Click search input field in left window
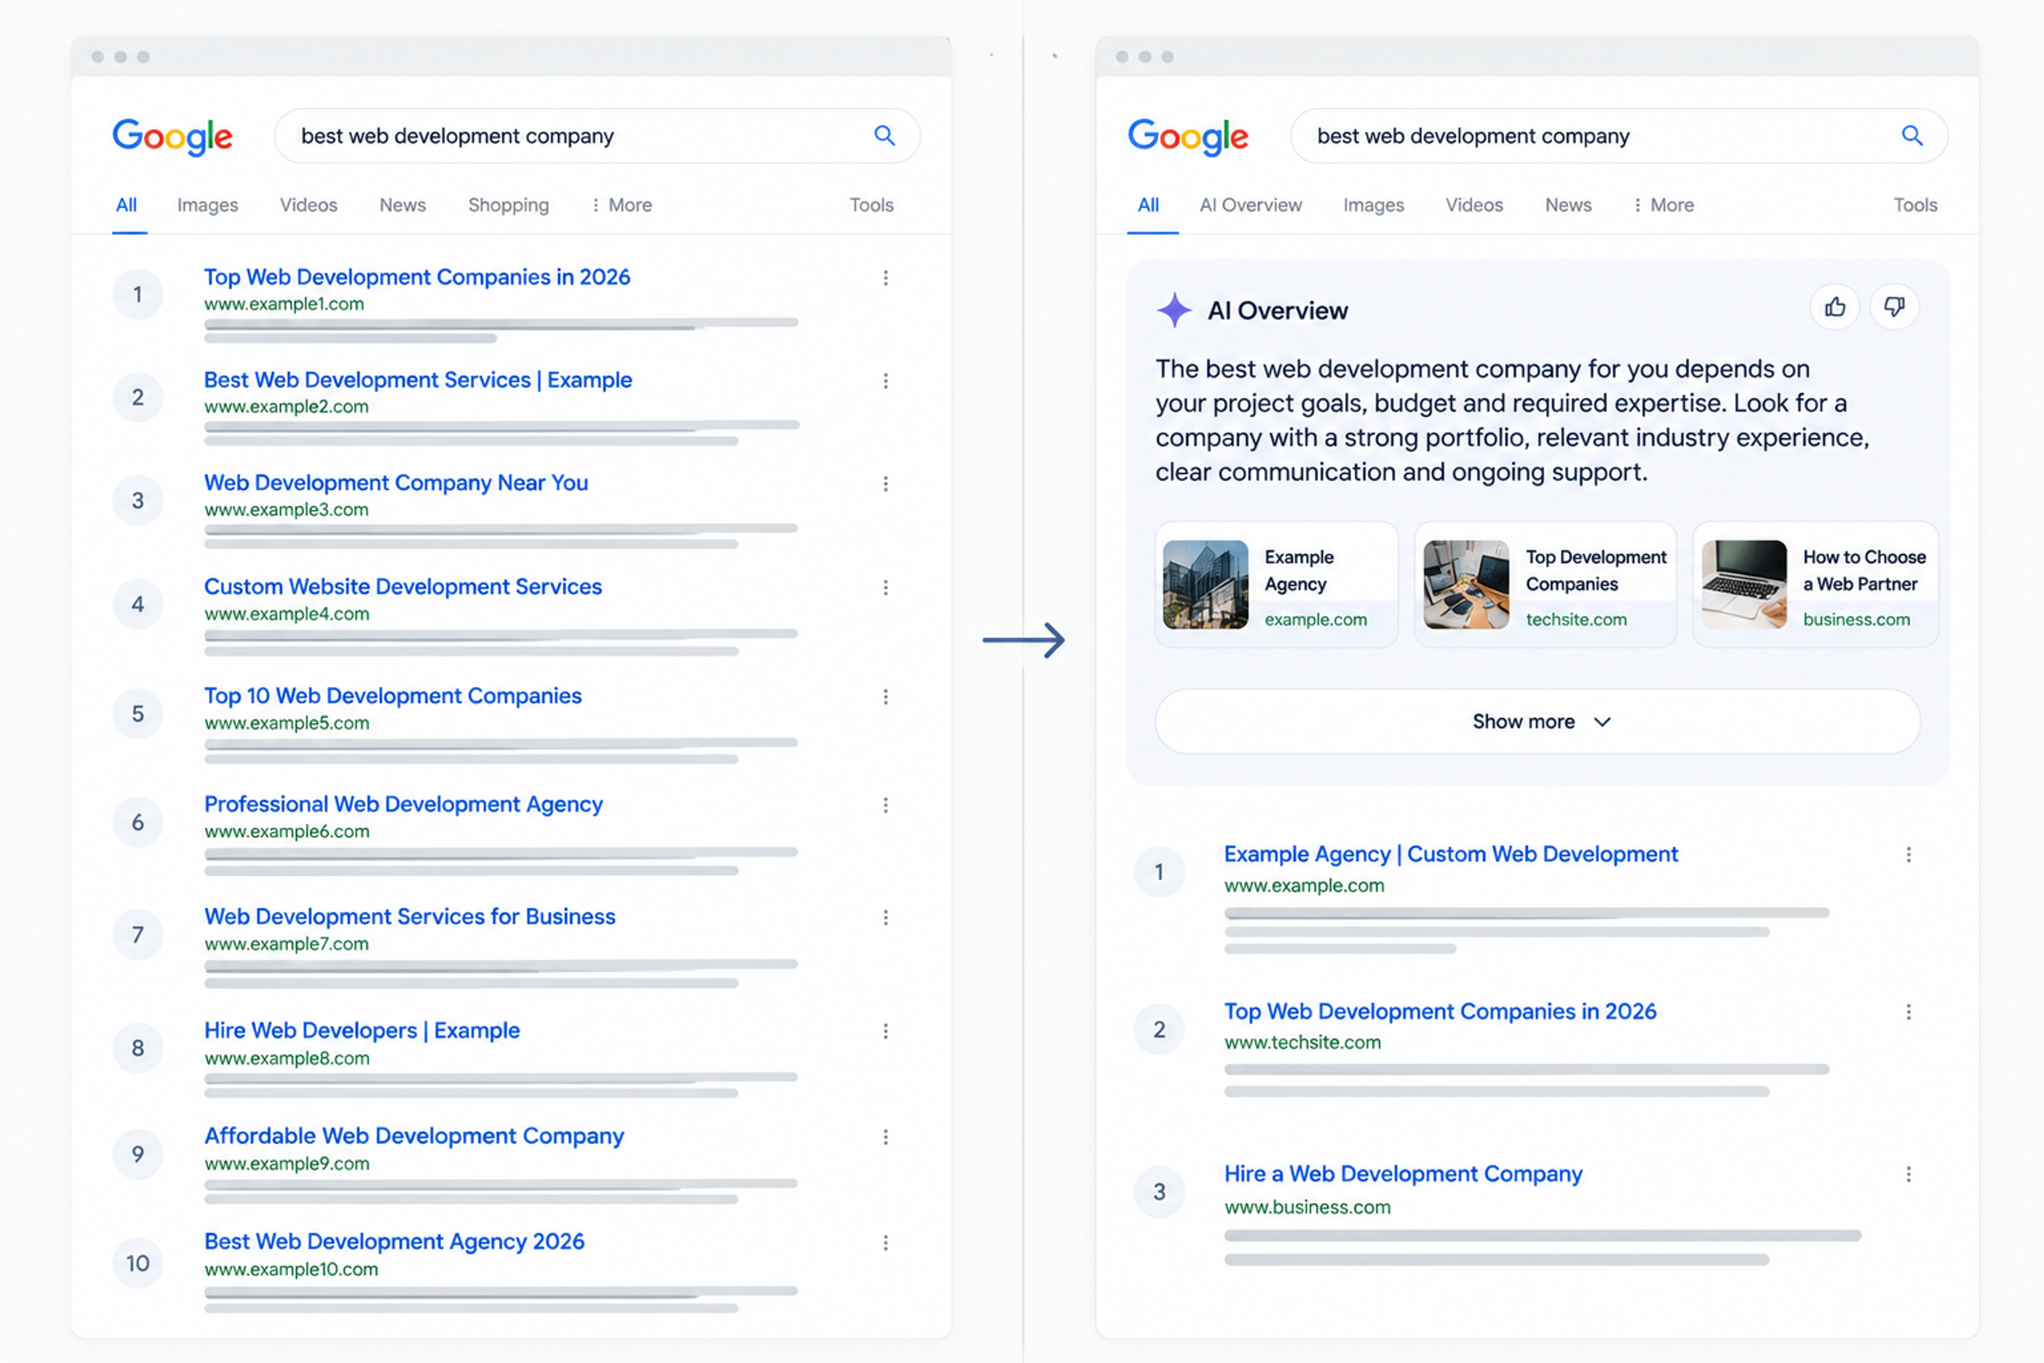2044x1363 pixels. [x=597, y=136]
